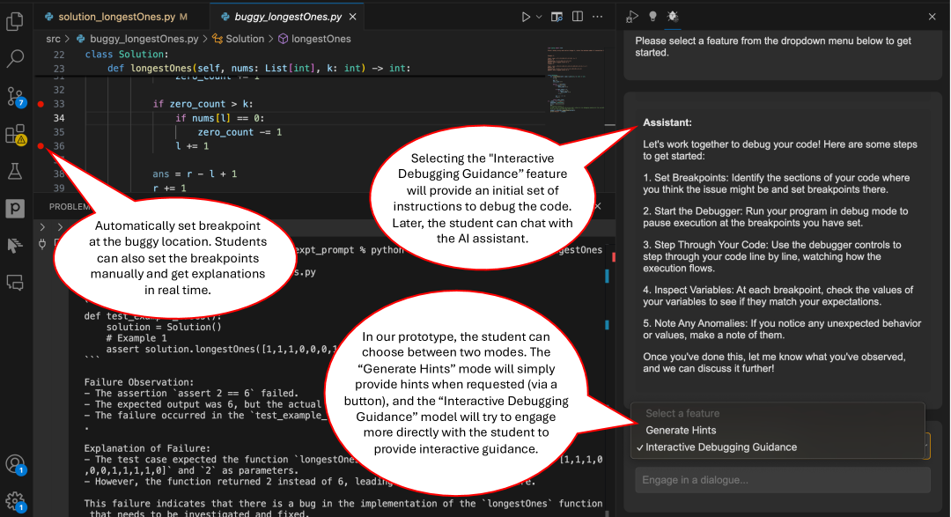Click Solution class in breadcrumb

(x=244, y=39)
